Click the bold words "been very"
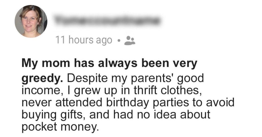This screenshot has width=262, height=137. point(172,63)
